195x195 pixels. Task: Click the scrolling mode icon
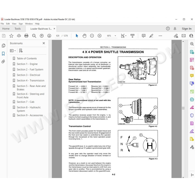pos(132,36)
